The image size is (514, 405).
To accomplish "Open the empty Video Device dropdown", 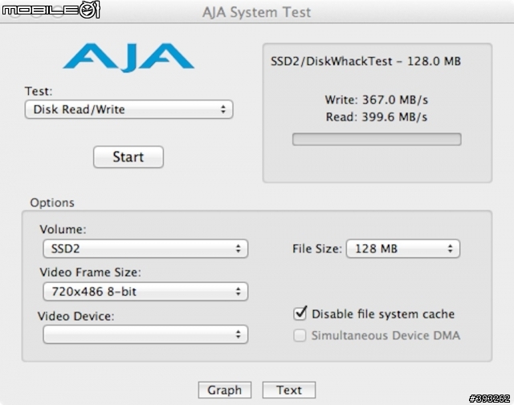I will 145,334.
